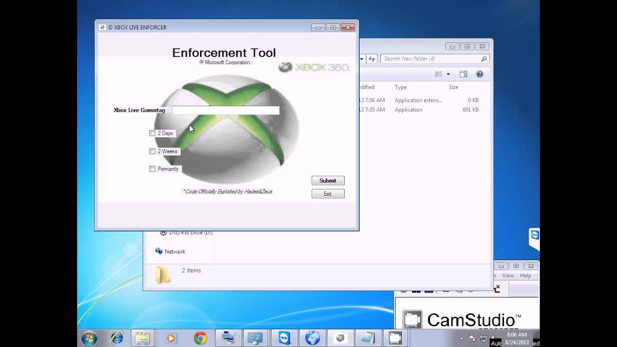Click the search magnifier icon in Explorer
This screenshot has width=617, height=347.
pyautogui.click(x=484, y=59)
